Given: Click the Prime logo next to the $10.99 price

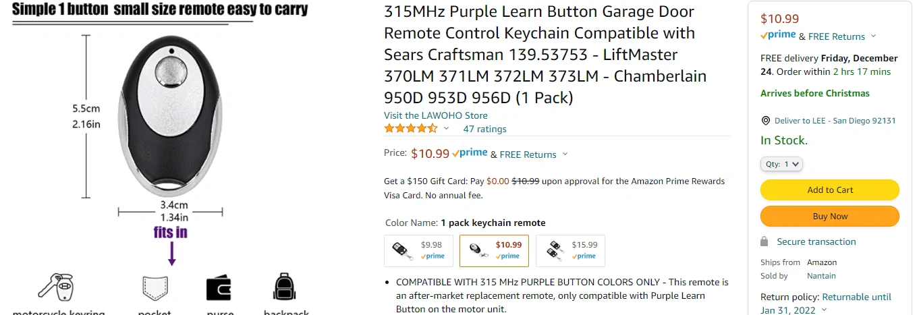Looking at the screenshot, I should pos(470,153).
